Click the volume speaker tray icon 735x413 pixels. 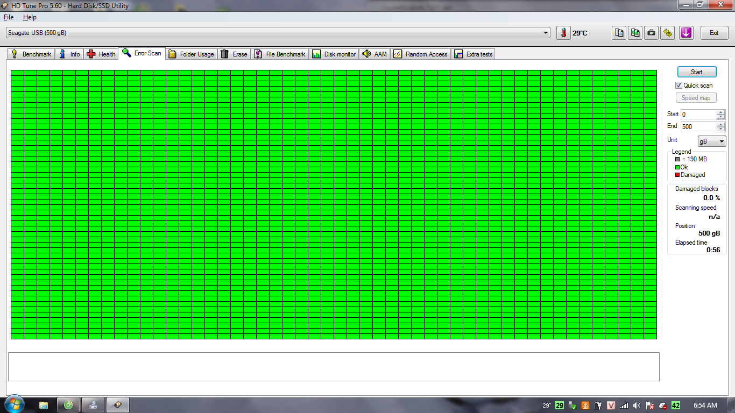[x=637, y=405]
